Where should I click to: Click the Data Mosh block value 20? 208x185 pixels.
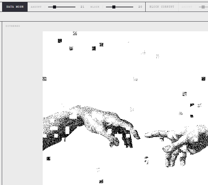click(x=140, y=7)
